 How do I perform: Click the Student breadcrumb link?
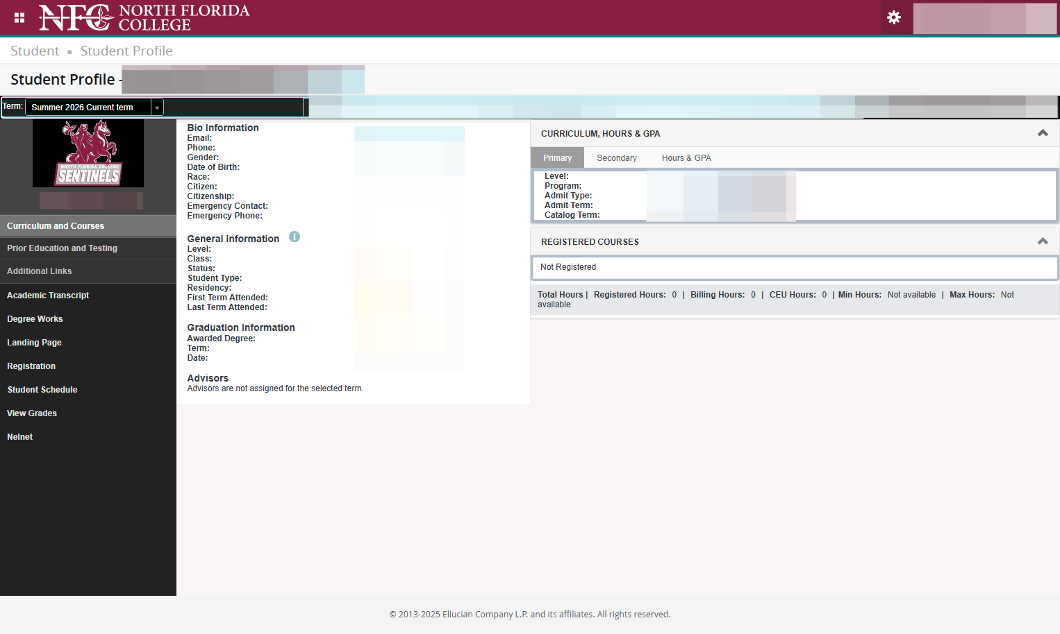35,51
